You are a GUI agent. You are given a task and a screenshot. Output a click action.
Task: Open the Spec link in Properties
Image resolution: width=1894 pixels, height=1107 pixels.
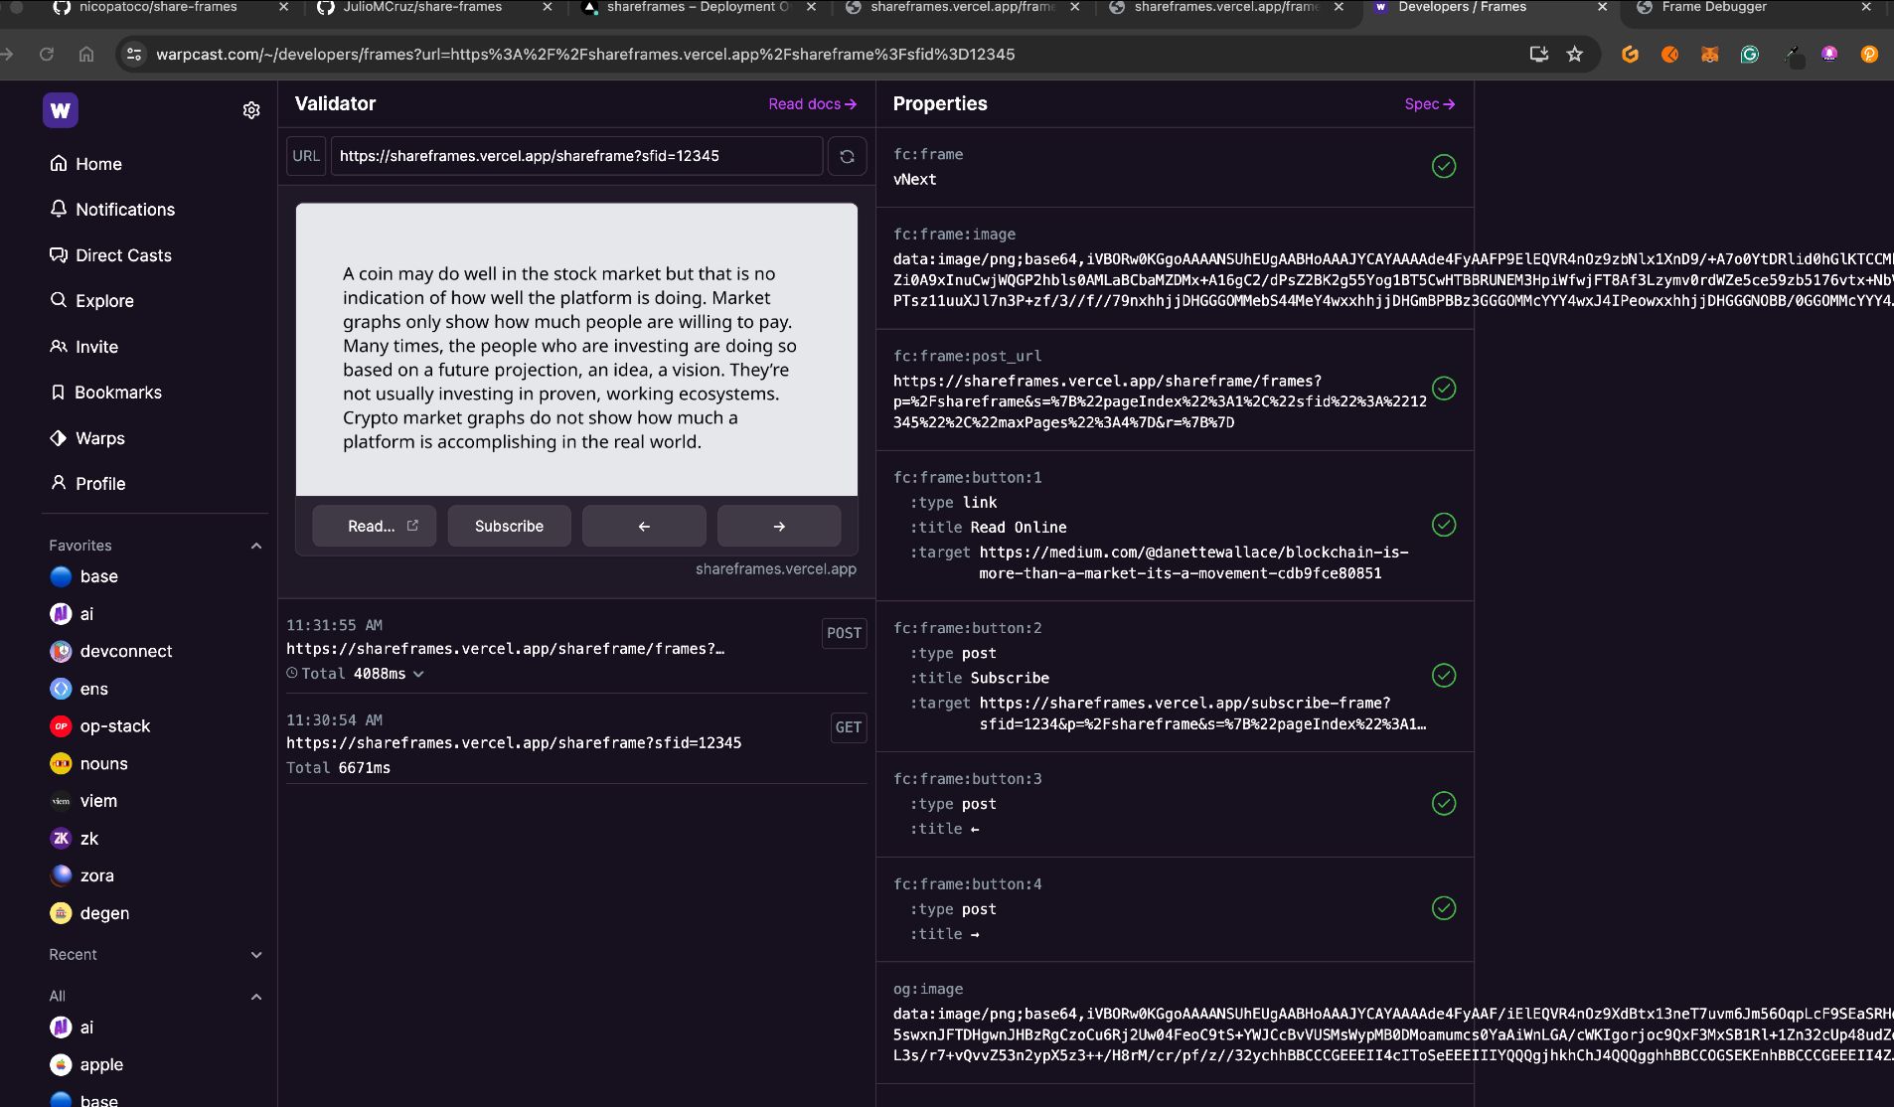[1430, 104]
